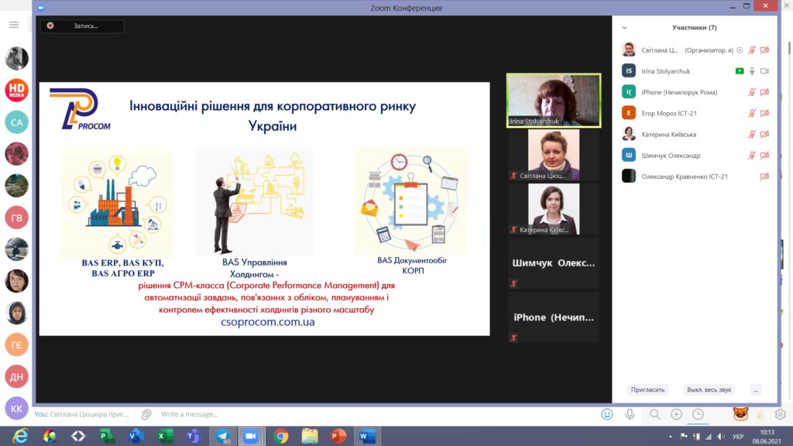Click the muted microphone icon for Світлана Ц.
The height and width of the screenshot is (446, 793).
752,50
